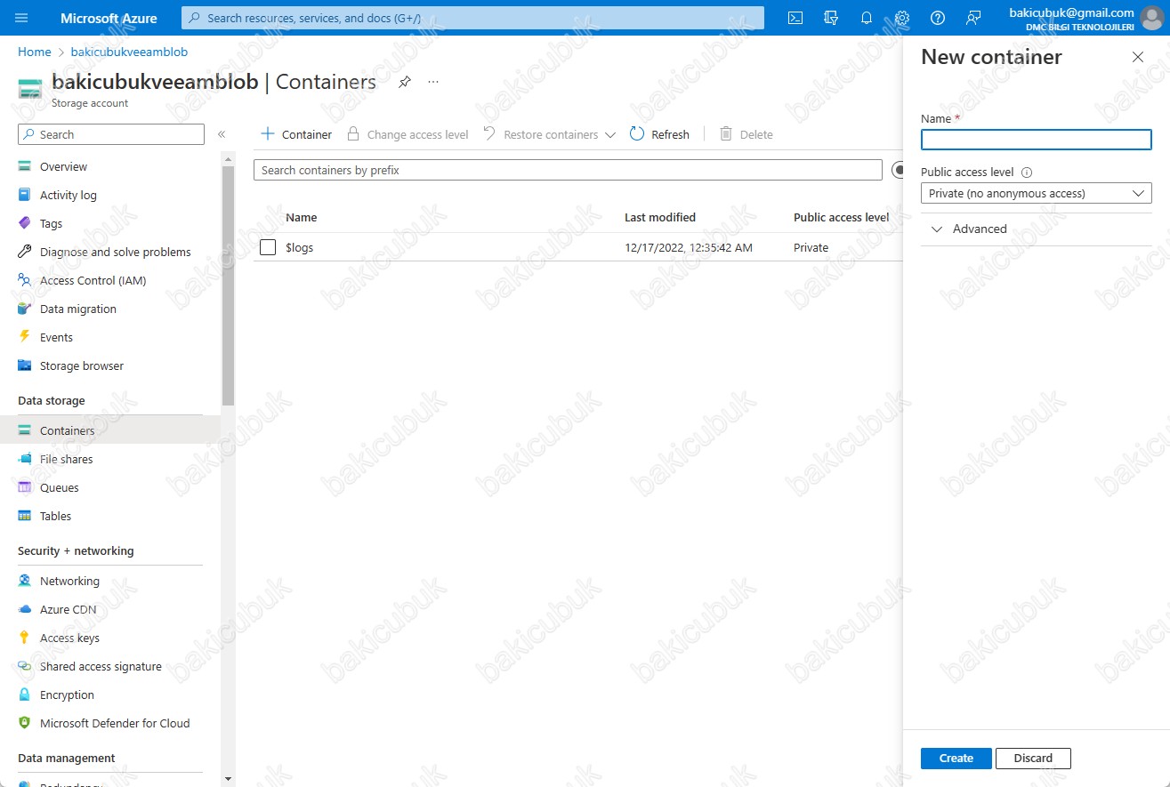Click Refresh in the toolbar

[x=659, y=134]
